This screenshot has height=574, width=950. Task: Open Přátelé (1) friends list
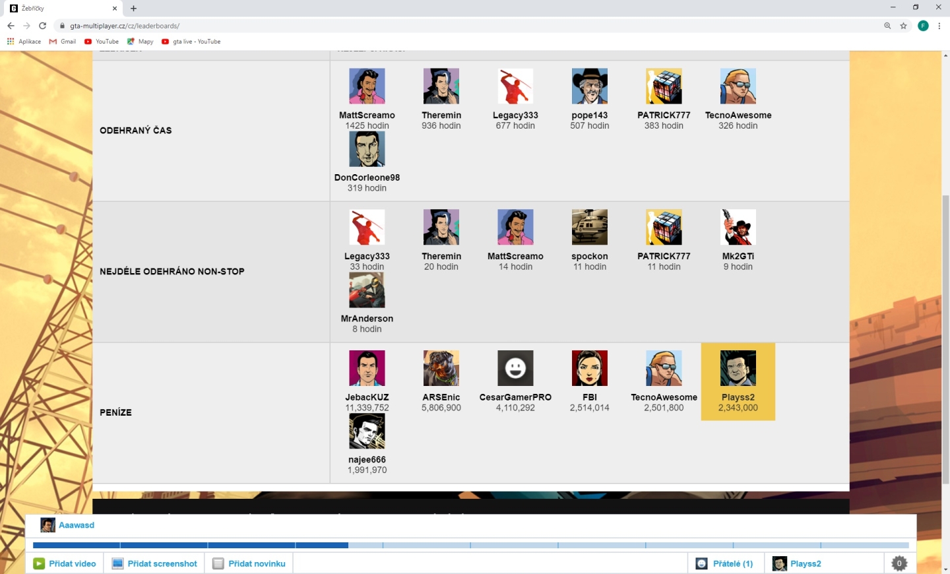pyautogui.click(x=725, y=563)
